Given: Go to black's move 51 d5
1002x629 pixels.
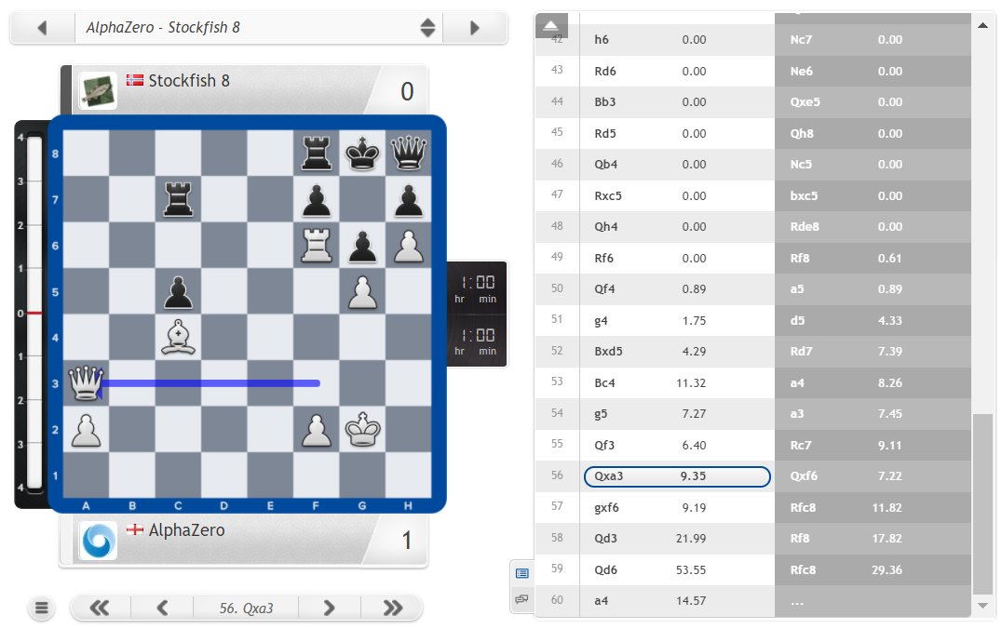Looking at the screenshot, I should [x=873, y=321].
